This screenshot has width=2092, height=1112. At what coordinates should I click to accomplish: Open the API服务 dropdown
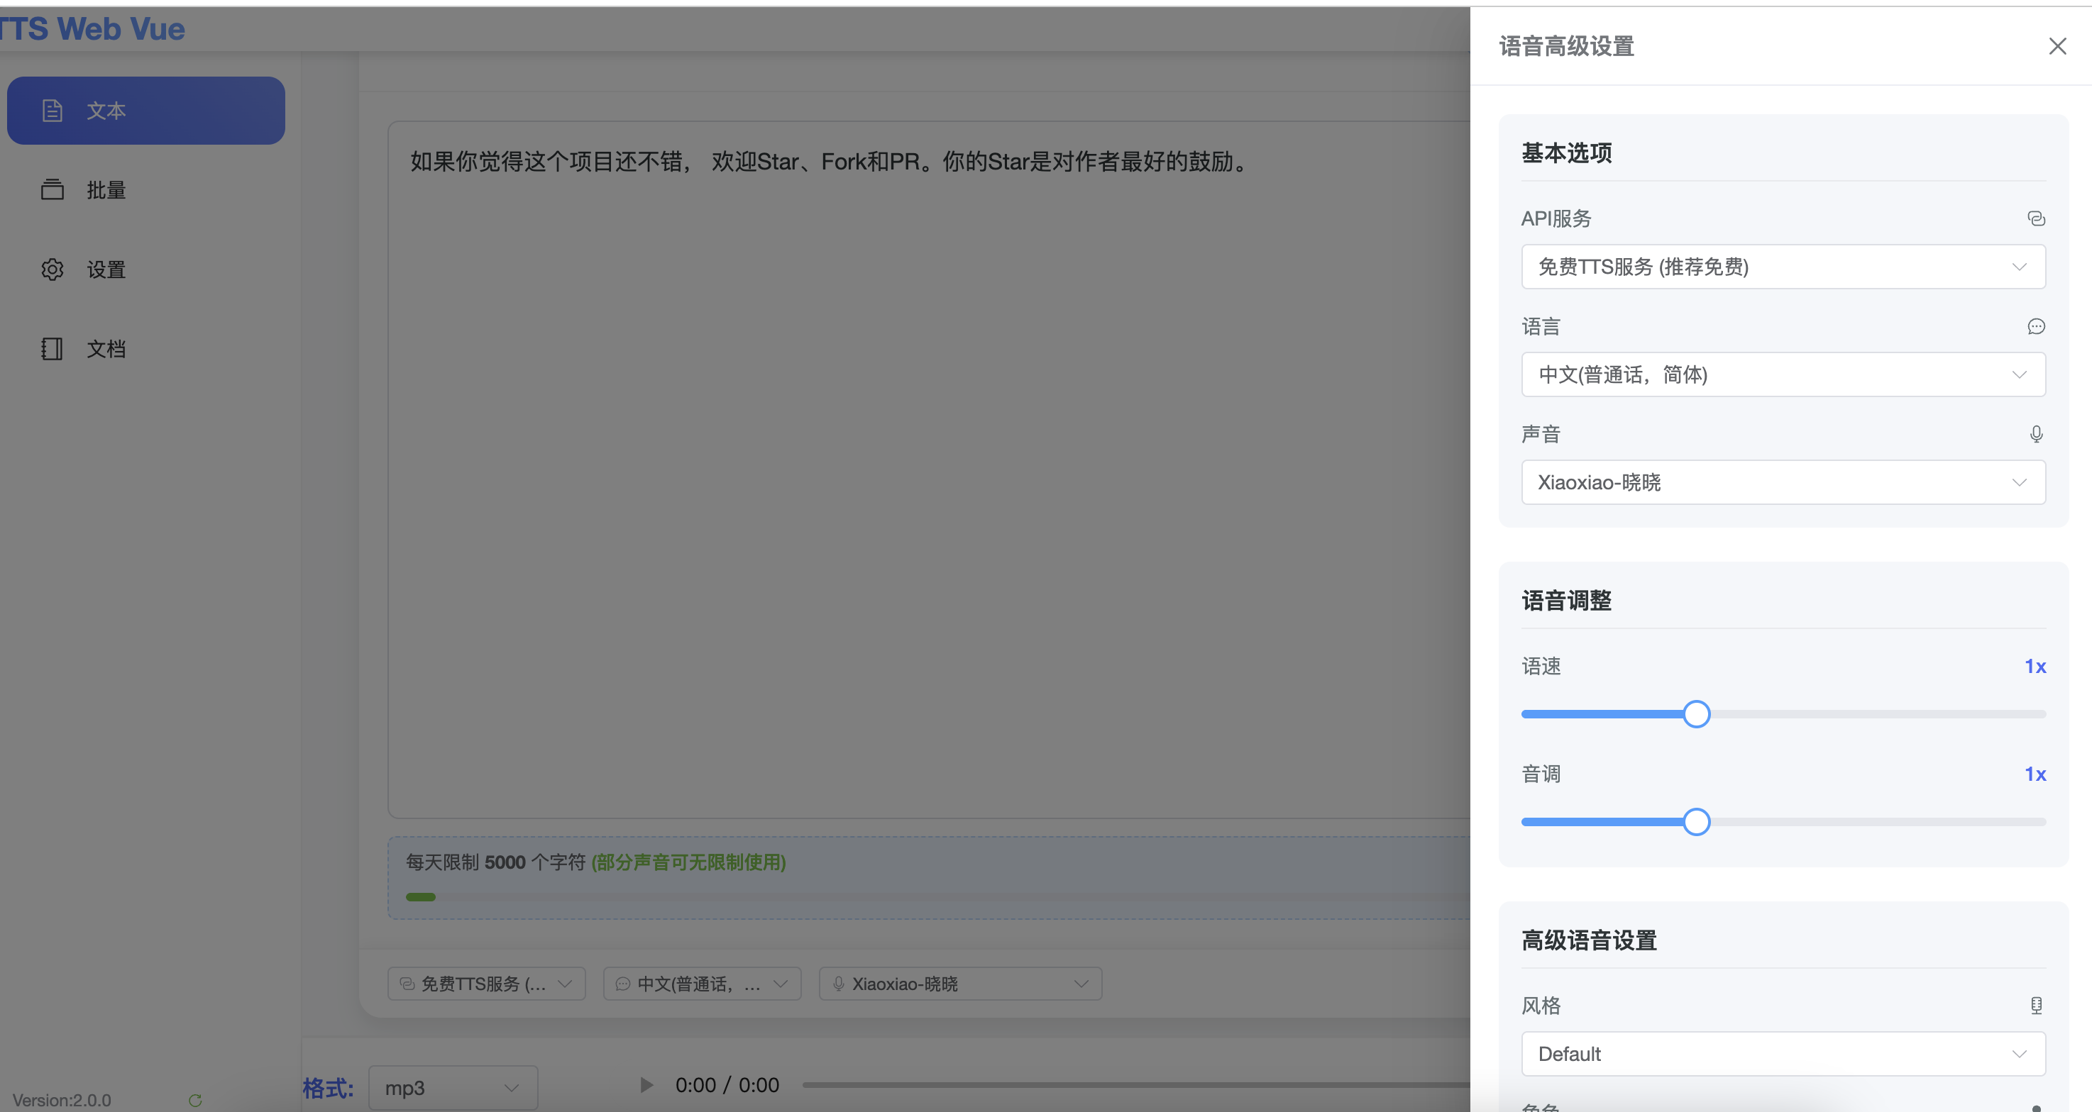(1783, 266)
